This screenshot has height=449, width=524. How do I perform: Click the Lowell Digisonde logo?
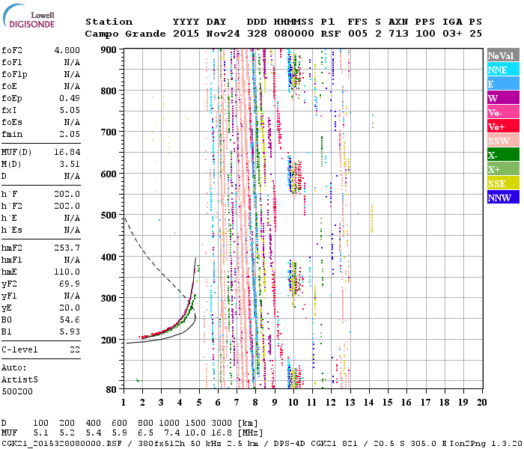click(28, 16)
